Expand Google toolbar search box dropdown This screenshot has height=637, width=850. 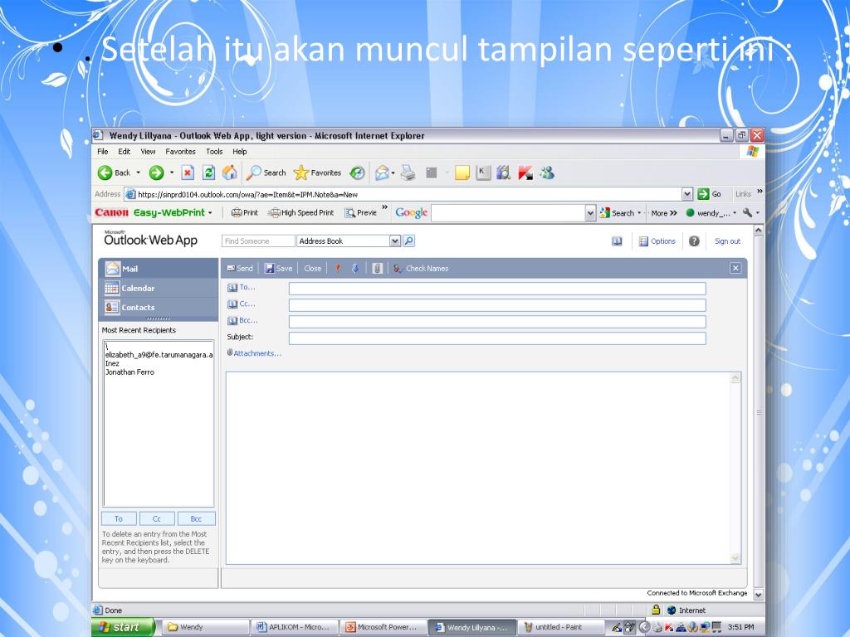[x=590, y=213]
